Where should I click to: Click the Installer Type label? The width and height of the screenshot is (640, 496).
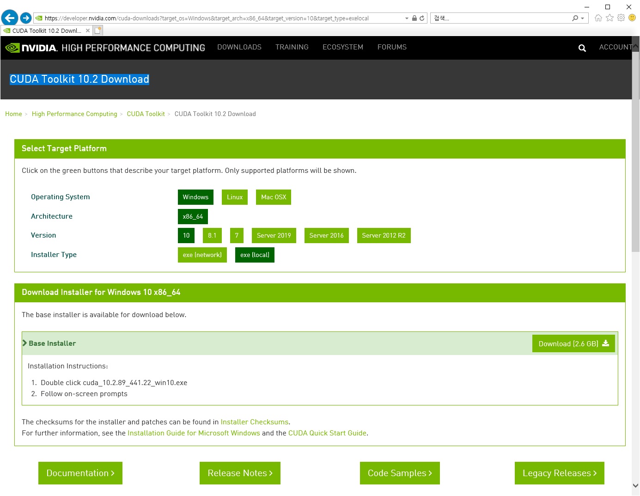pyautogui.click(x=54, y=255)
